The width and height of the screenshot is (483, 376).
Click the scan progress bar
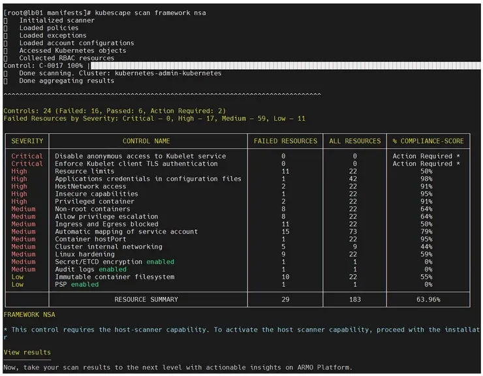[x=285, y=66]
